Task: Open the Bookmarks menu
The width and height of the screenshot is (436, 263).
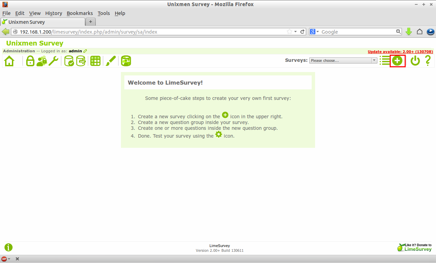Action: pos(80,13)
